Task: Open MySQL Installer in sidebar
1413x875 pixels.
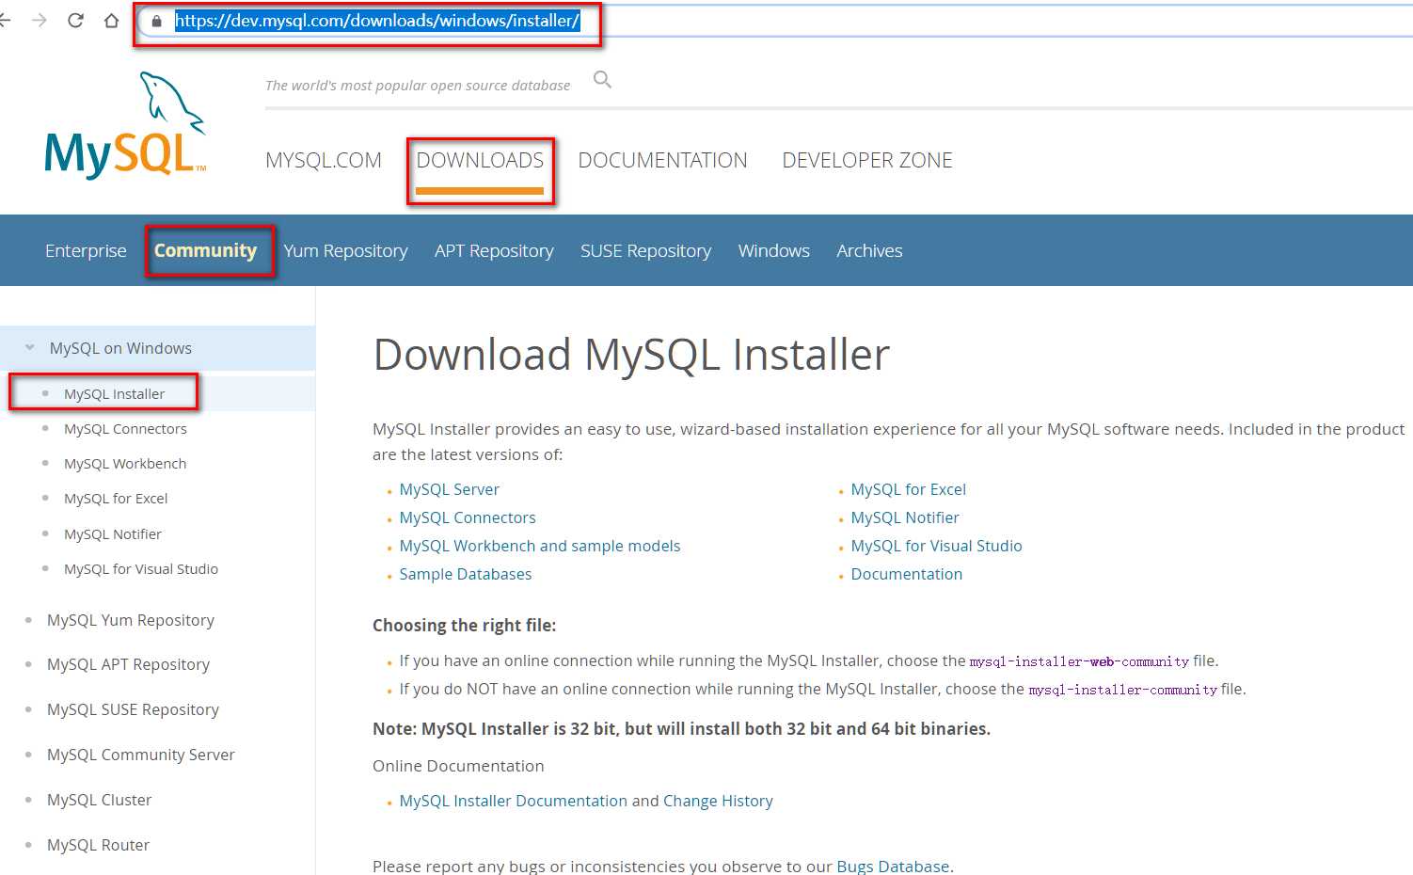Action: click(114, 394)
